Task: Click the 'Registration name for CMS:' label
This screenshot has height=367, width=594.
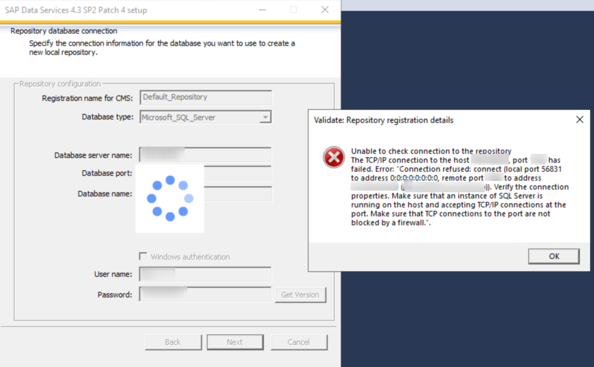Action: tap(87, 98)
